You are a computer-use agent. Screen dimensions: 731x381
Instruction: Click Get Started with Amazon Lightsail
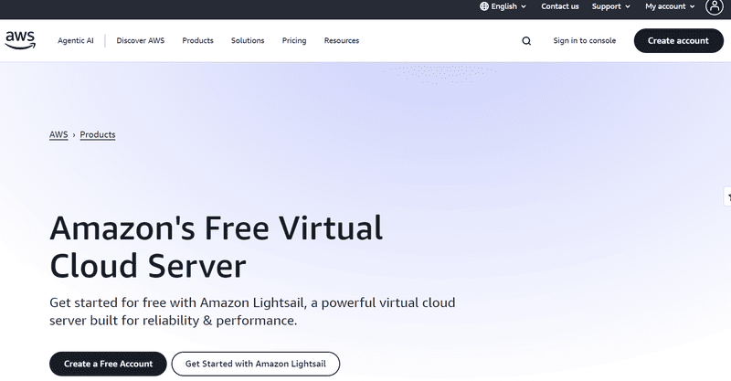pyautogui.click(x=256, y=364)
